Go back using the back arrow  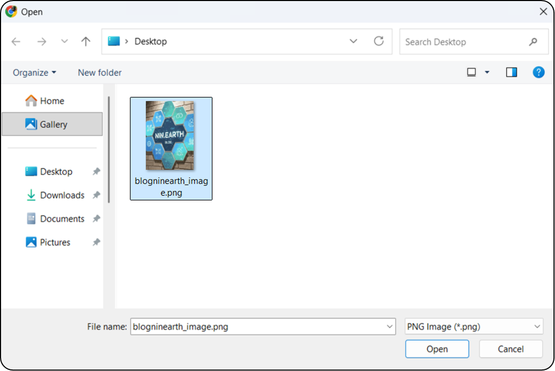[x=16, y=42]
